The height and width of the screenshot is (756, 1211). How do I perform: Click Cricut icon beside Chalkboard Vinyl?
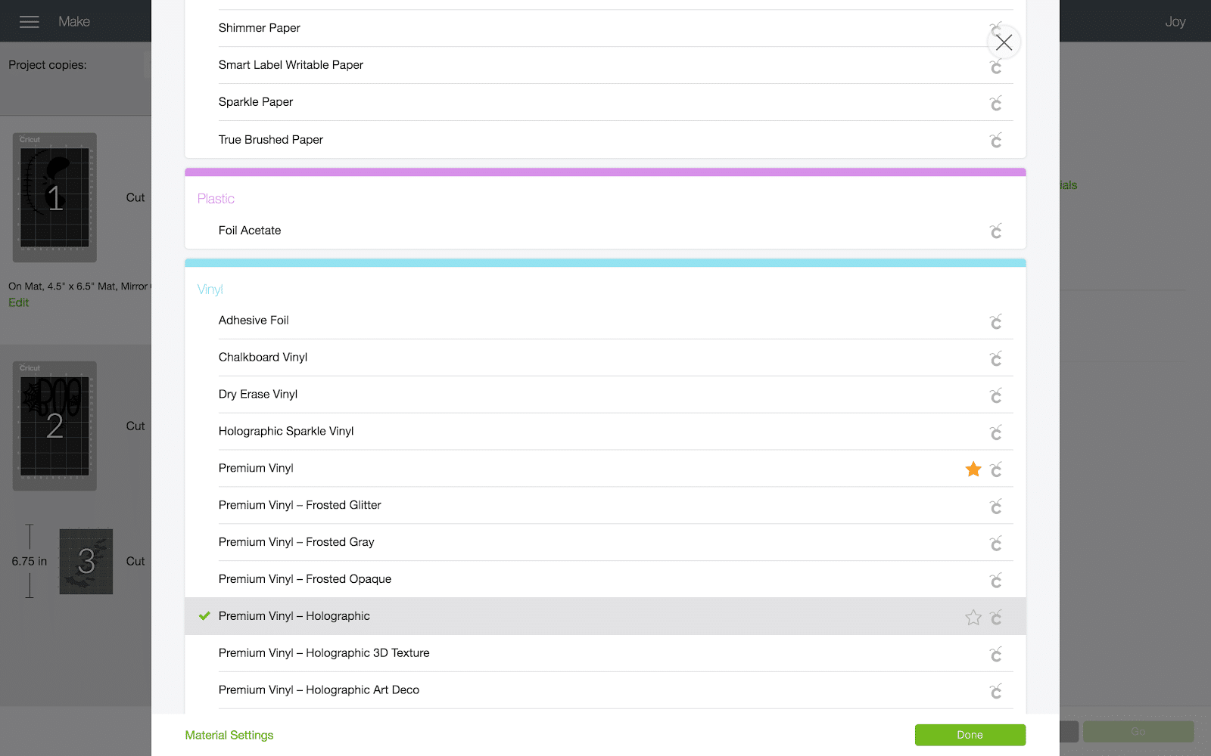point(996,358)
